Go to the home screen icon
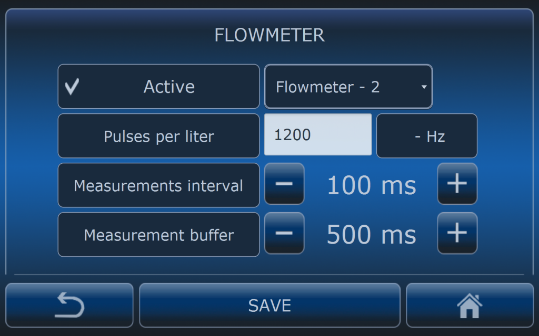The width and height of the screenshot is (539, 336). click(x=470, y=305)
